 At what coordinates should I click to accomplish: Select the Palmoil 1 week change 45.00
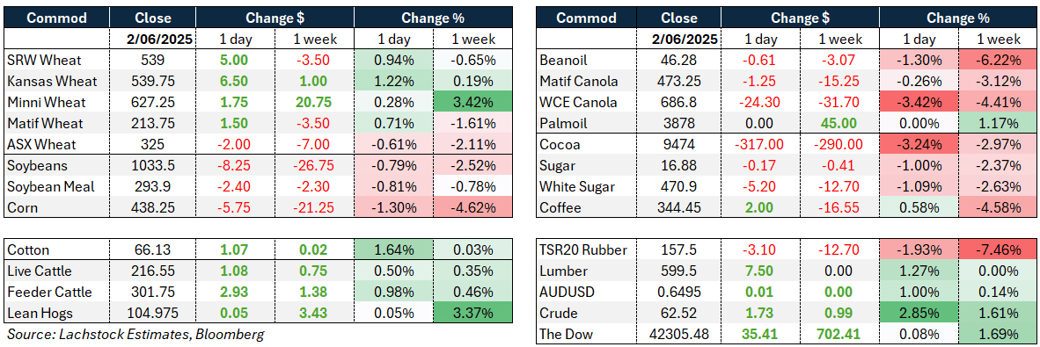coord(841,125)
